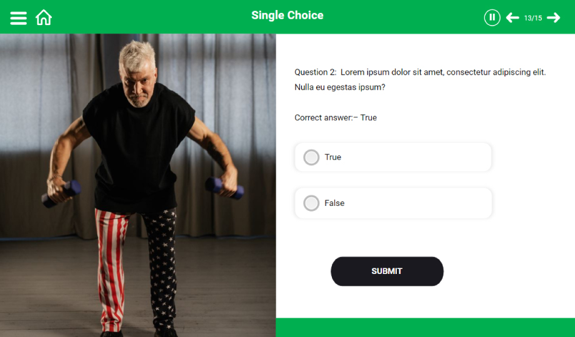Click the left dumbbell in the photo
Image resolution: width=575 pixels, height=337 pixels.
coord(61,193)
